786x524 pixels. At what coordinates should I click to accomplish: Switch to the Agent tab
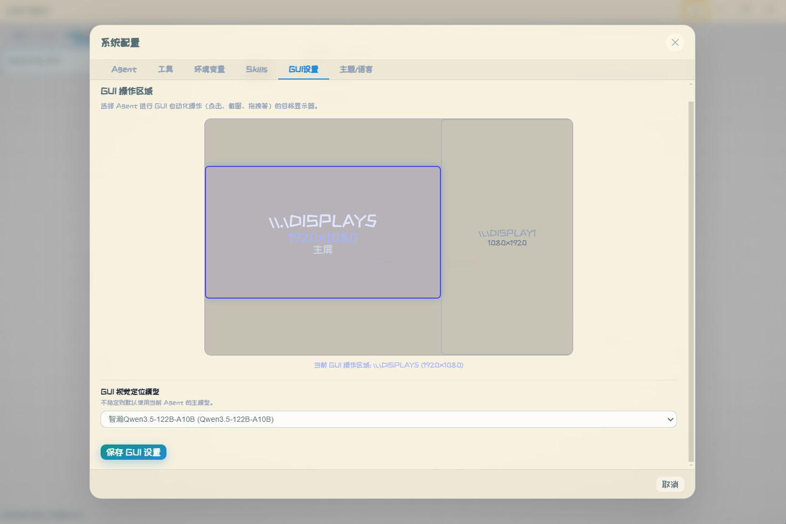coord(124,70)
